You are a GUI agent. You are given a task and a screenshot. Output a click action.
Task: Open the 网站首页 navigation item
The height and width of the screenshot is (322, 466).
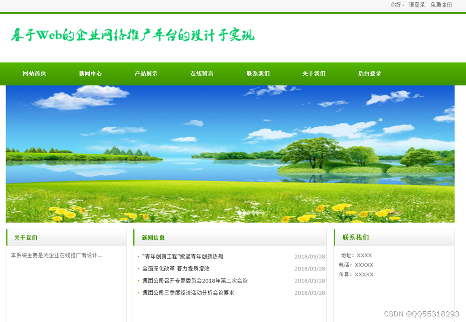[x=34, y=74]
